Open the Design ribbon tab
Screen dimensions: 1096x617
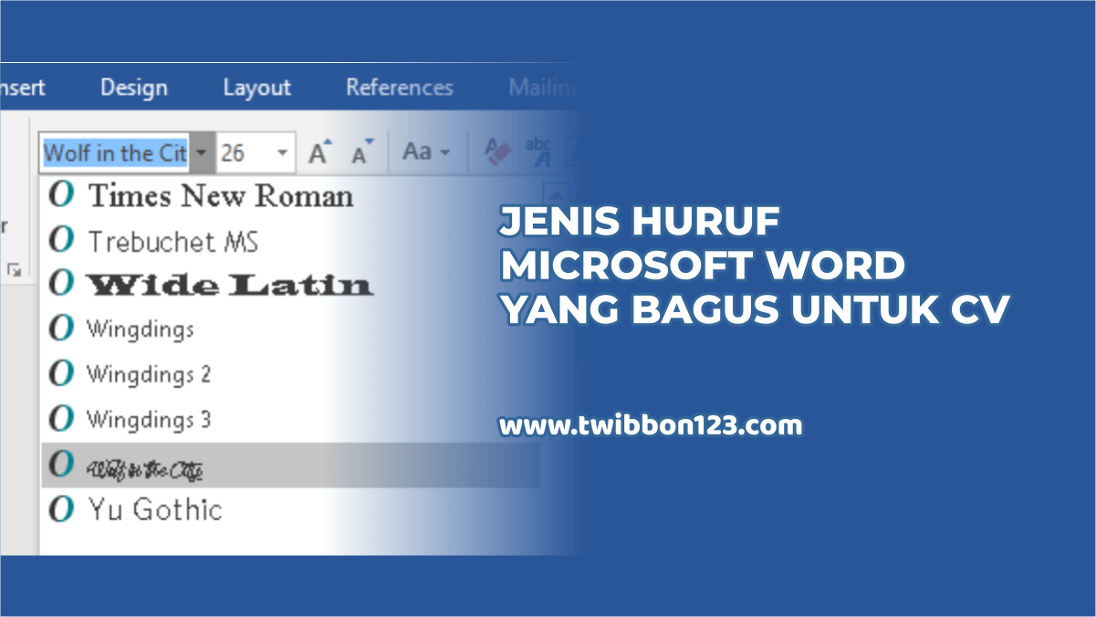(134, 88)
